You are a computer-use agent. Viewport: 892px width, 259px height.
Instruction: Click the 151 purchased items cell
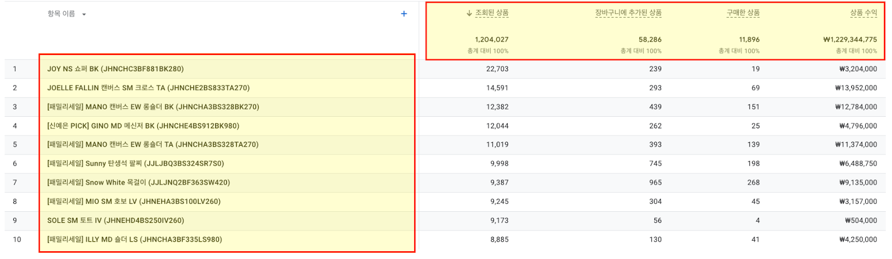pyautogui.click(x=754, y=107)
